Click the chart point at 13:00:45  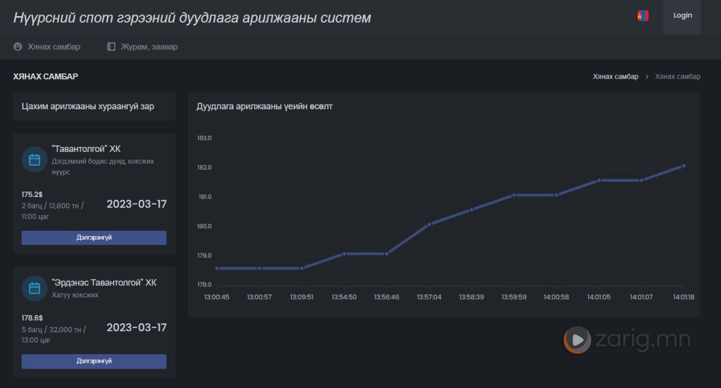[x=216, y=268]
